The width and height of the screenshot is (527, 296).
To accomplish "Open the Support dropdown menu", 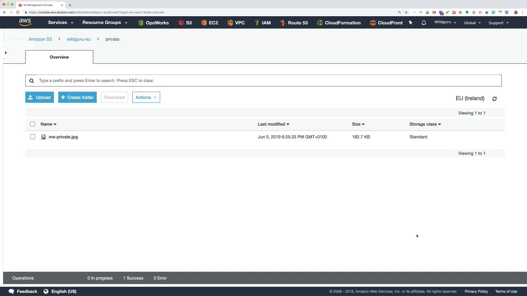I will [x=499, y=23].
